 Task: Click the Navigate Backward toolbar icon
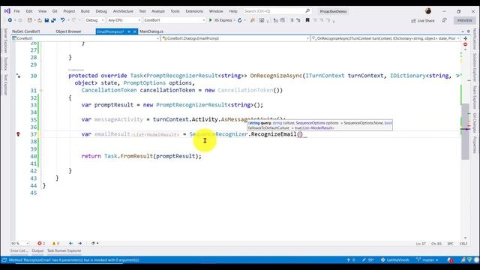pyautogui.click(x=10, y=20)
